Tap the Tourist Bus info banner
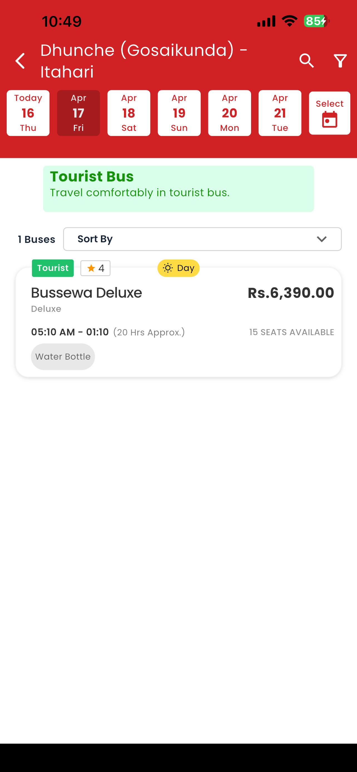This screenshot has width=357, height=772. (178, 189)
